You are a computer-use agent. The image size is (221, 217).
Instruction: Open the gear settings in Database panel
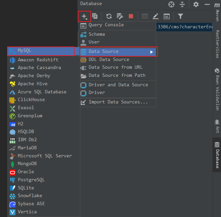196,4
